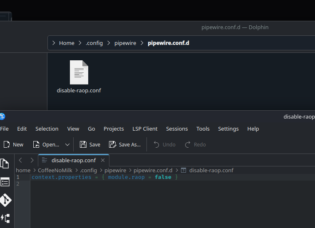
Task: Expand chevron after .config in Dolphin breadcrumb
Action: point(109,43)
